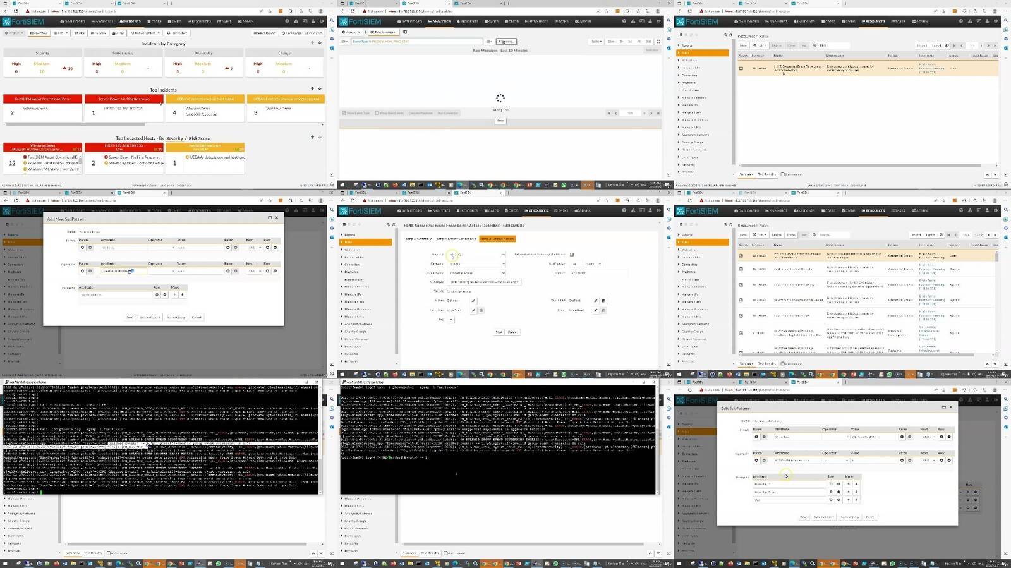Open Filters Operator dropdown in Edit SubPattern
The width and height of the screenshot is (1011, 568).
[x=835, y=437]
